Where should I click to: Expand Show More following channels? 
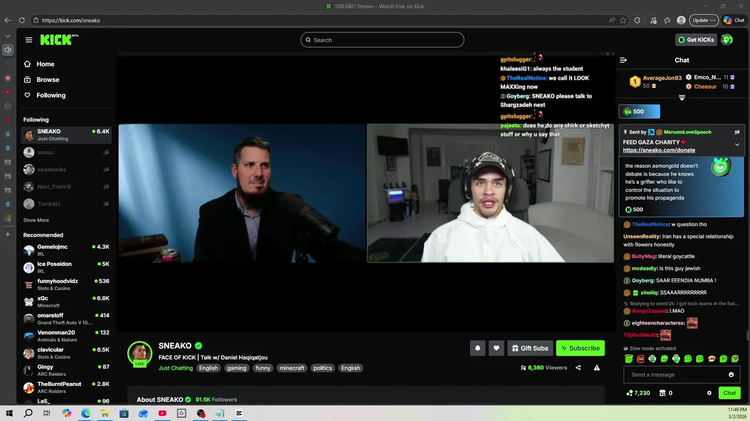(36, 220)
